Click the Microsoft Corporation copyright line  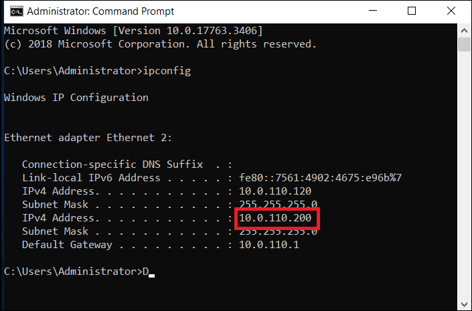[161, 44]
